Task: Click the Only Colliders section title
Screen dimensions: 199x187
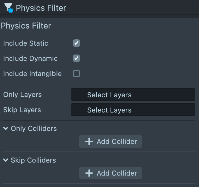Action: point(34,128)
